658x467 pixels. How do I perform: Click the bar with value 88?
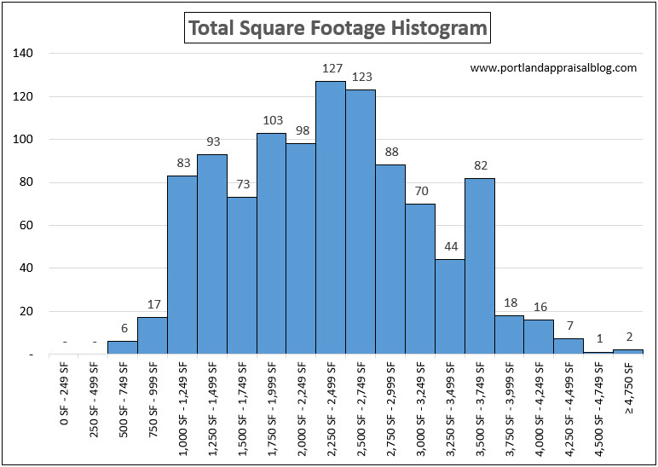point(390,259)
